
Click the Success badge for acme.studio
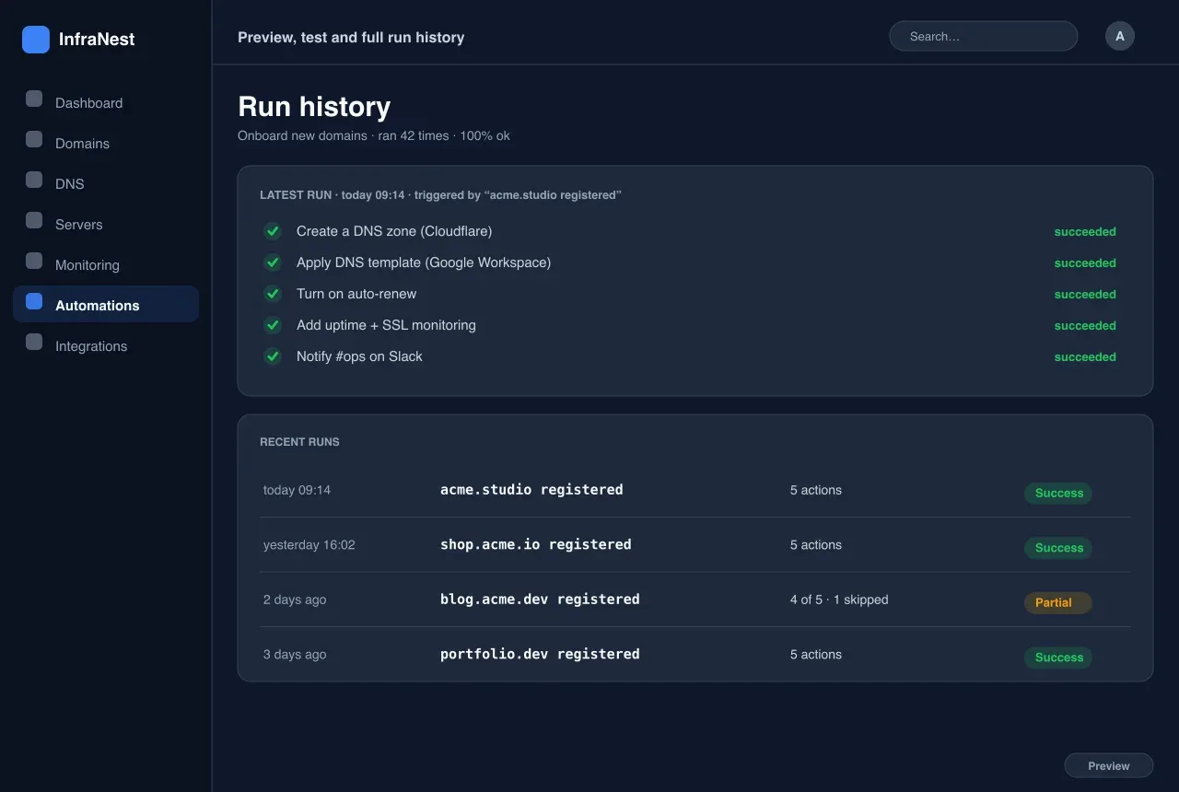(1058, 493)
